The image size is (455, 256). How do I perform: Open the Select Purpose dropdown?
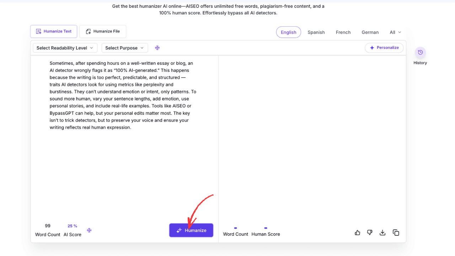coord(124,48)
